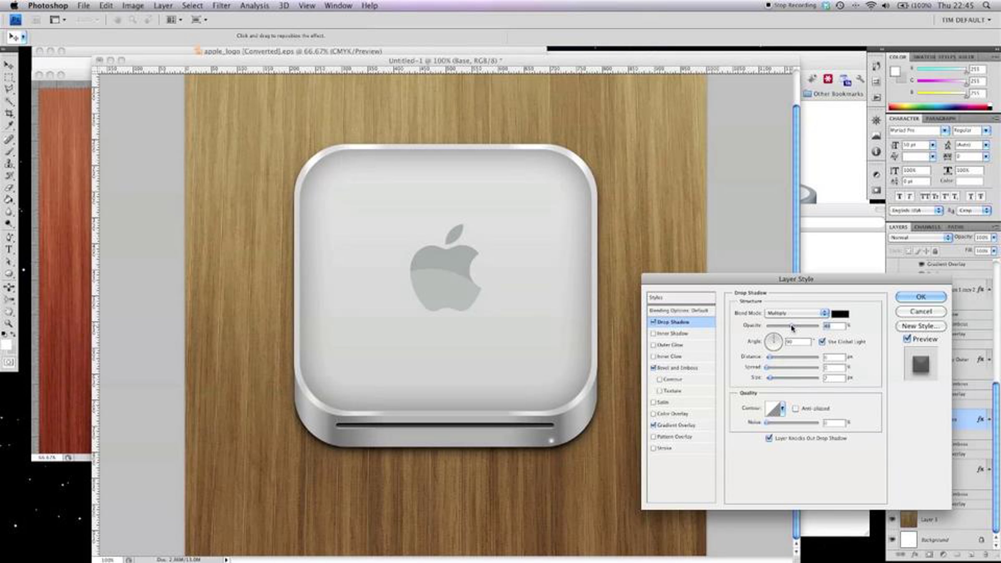Image resolution: width=1001 pixels, height=563 pixels.
Task: Select the Zoom tool in toolbox
Action: coord(9,324)
